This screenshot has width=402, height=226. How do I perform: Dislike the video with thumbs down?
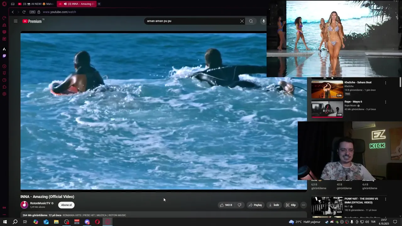(x=240, y=205)
